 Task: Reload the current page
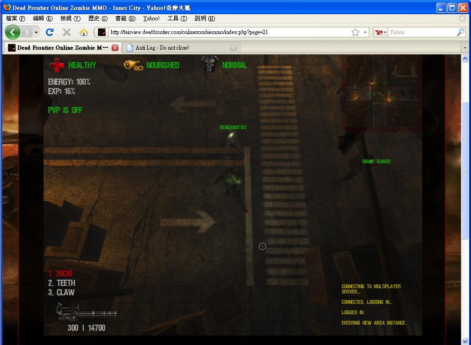click(50, 32)
